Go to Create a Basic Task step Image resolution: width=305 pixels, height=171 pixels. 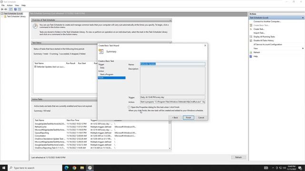106,61
